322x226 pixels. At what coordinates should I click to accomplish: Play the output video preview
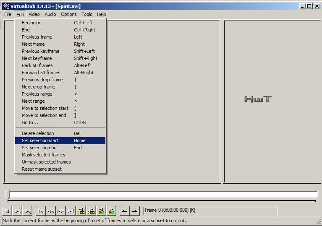(28, 211)
